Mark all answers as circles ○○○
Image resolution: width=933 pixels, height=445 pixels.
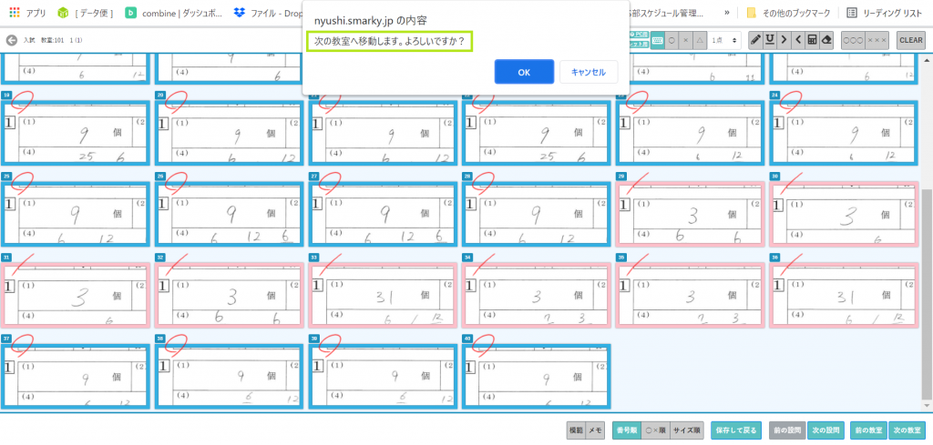[x=853, y=40]
